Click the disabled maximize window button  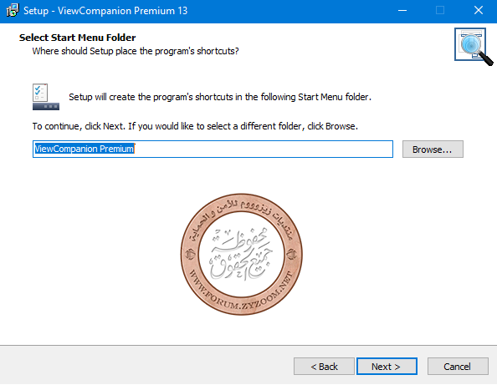440,11
